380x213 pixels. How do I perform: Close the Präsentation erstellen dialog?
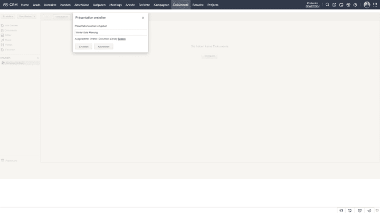coord(143,18)
